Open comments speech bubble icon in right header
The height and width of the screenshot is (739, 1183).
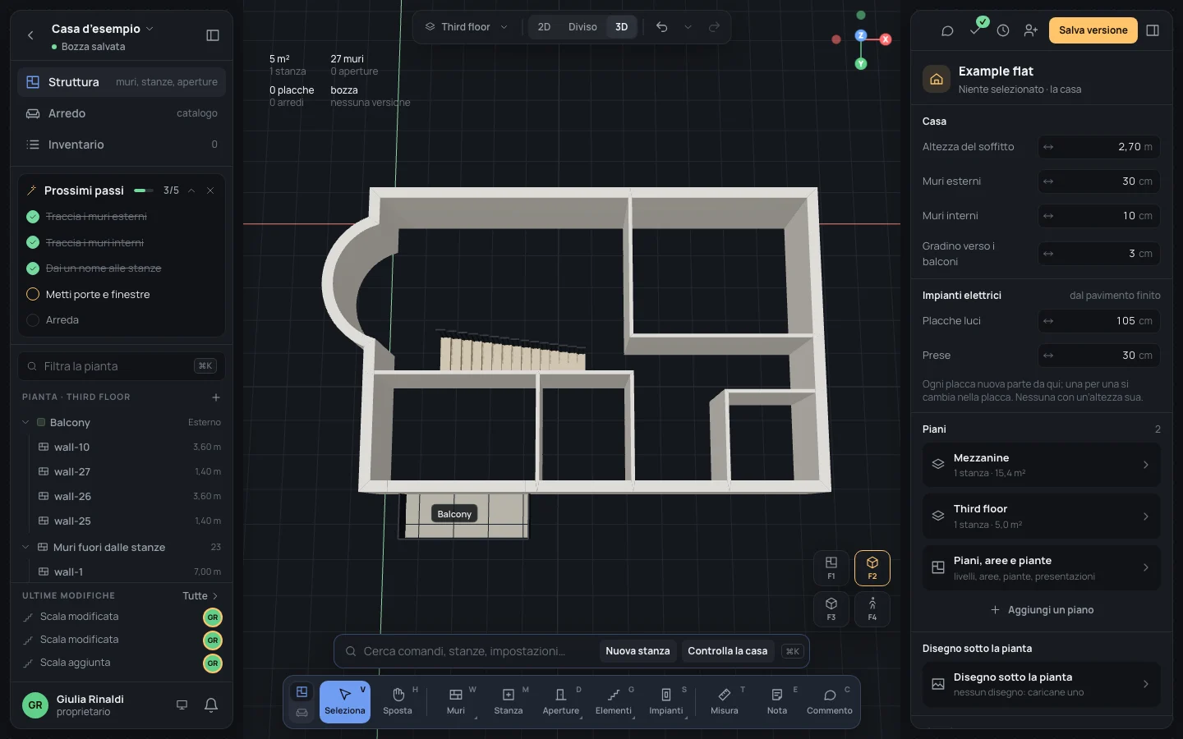point(947,30)
